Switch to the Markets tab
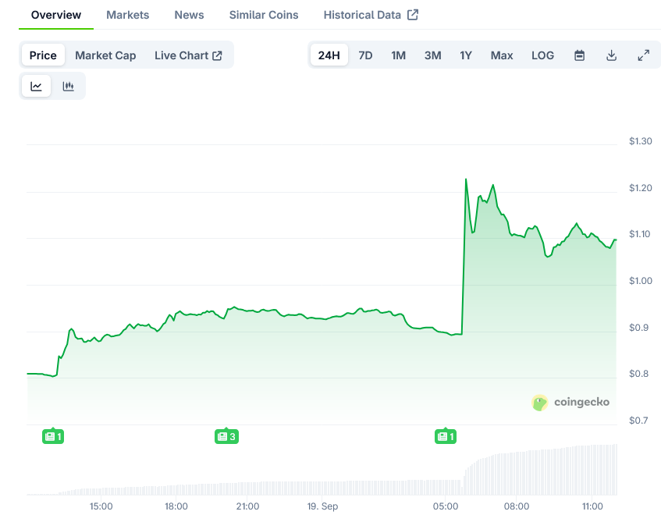 pyautogui.click(x=127, y=14)
